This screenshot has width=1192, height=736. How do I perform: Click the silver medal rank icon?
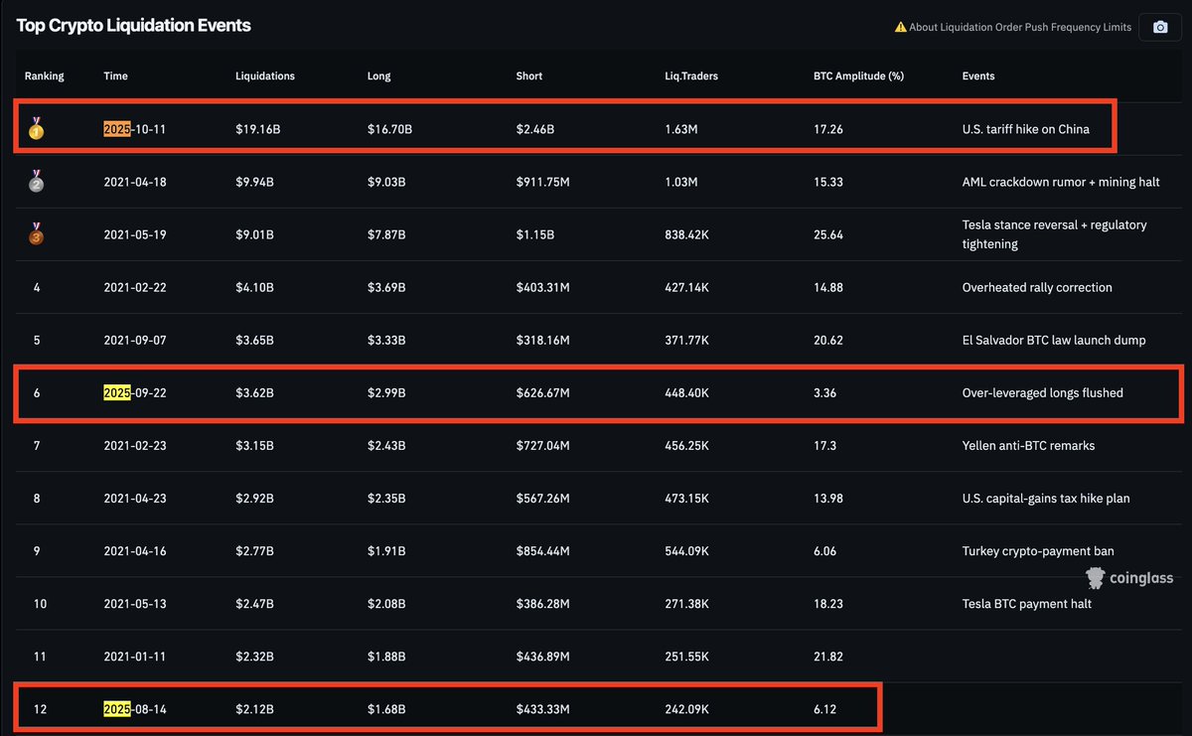click(x=36, y=182)
